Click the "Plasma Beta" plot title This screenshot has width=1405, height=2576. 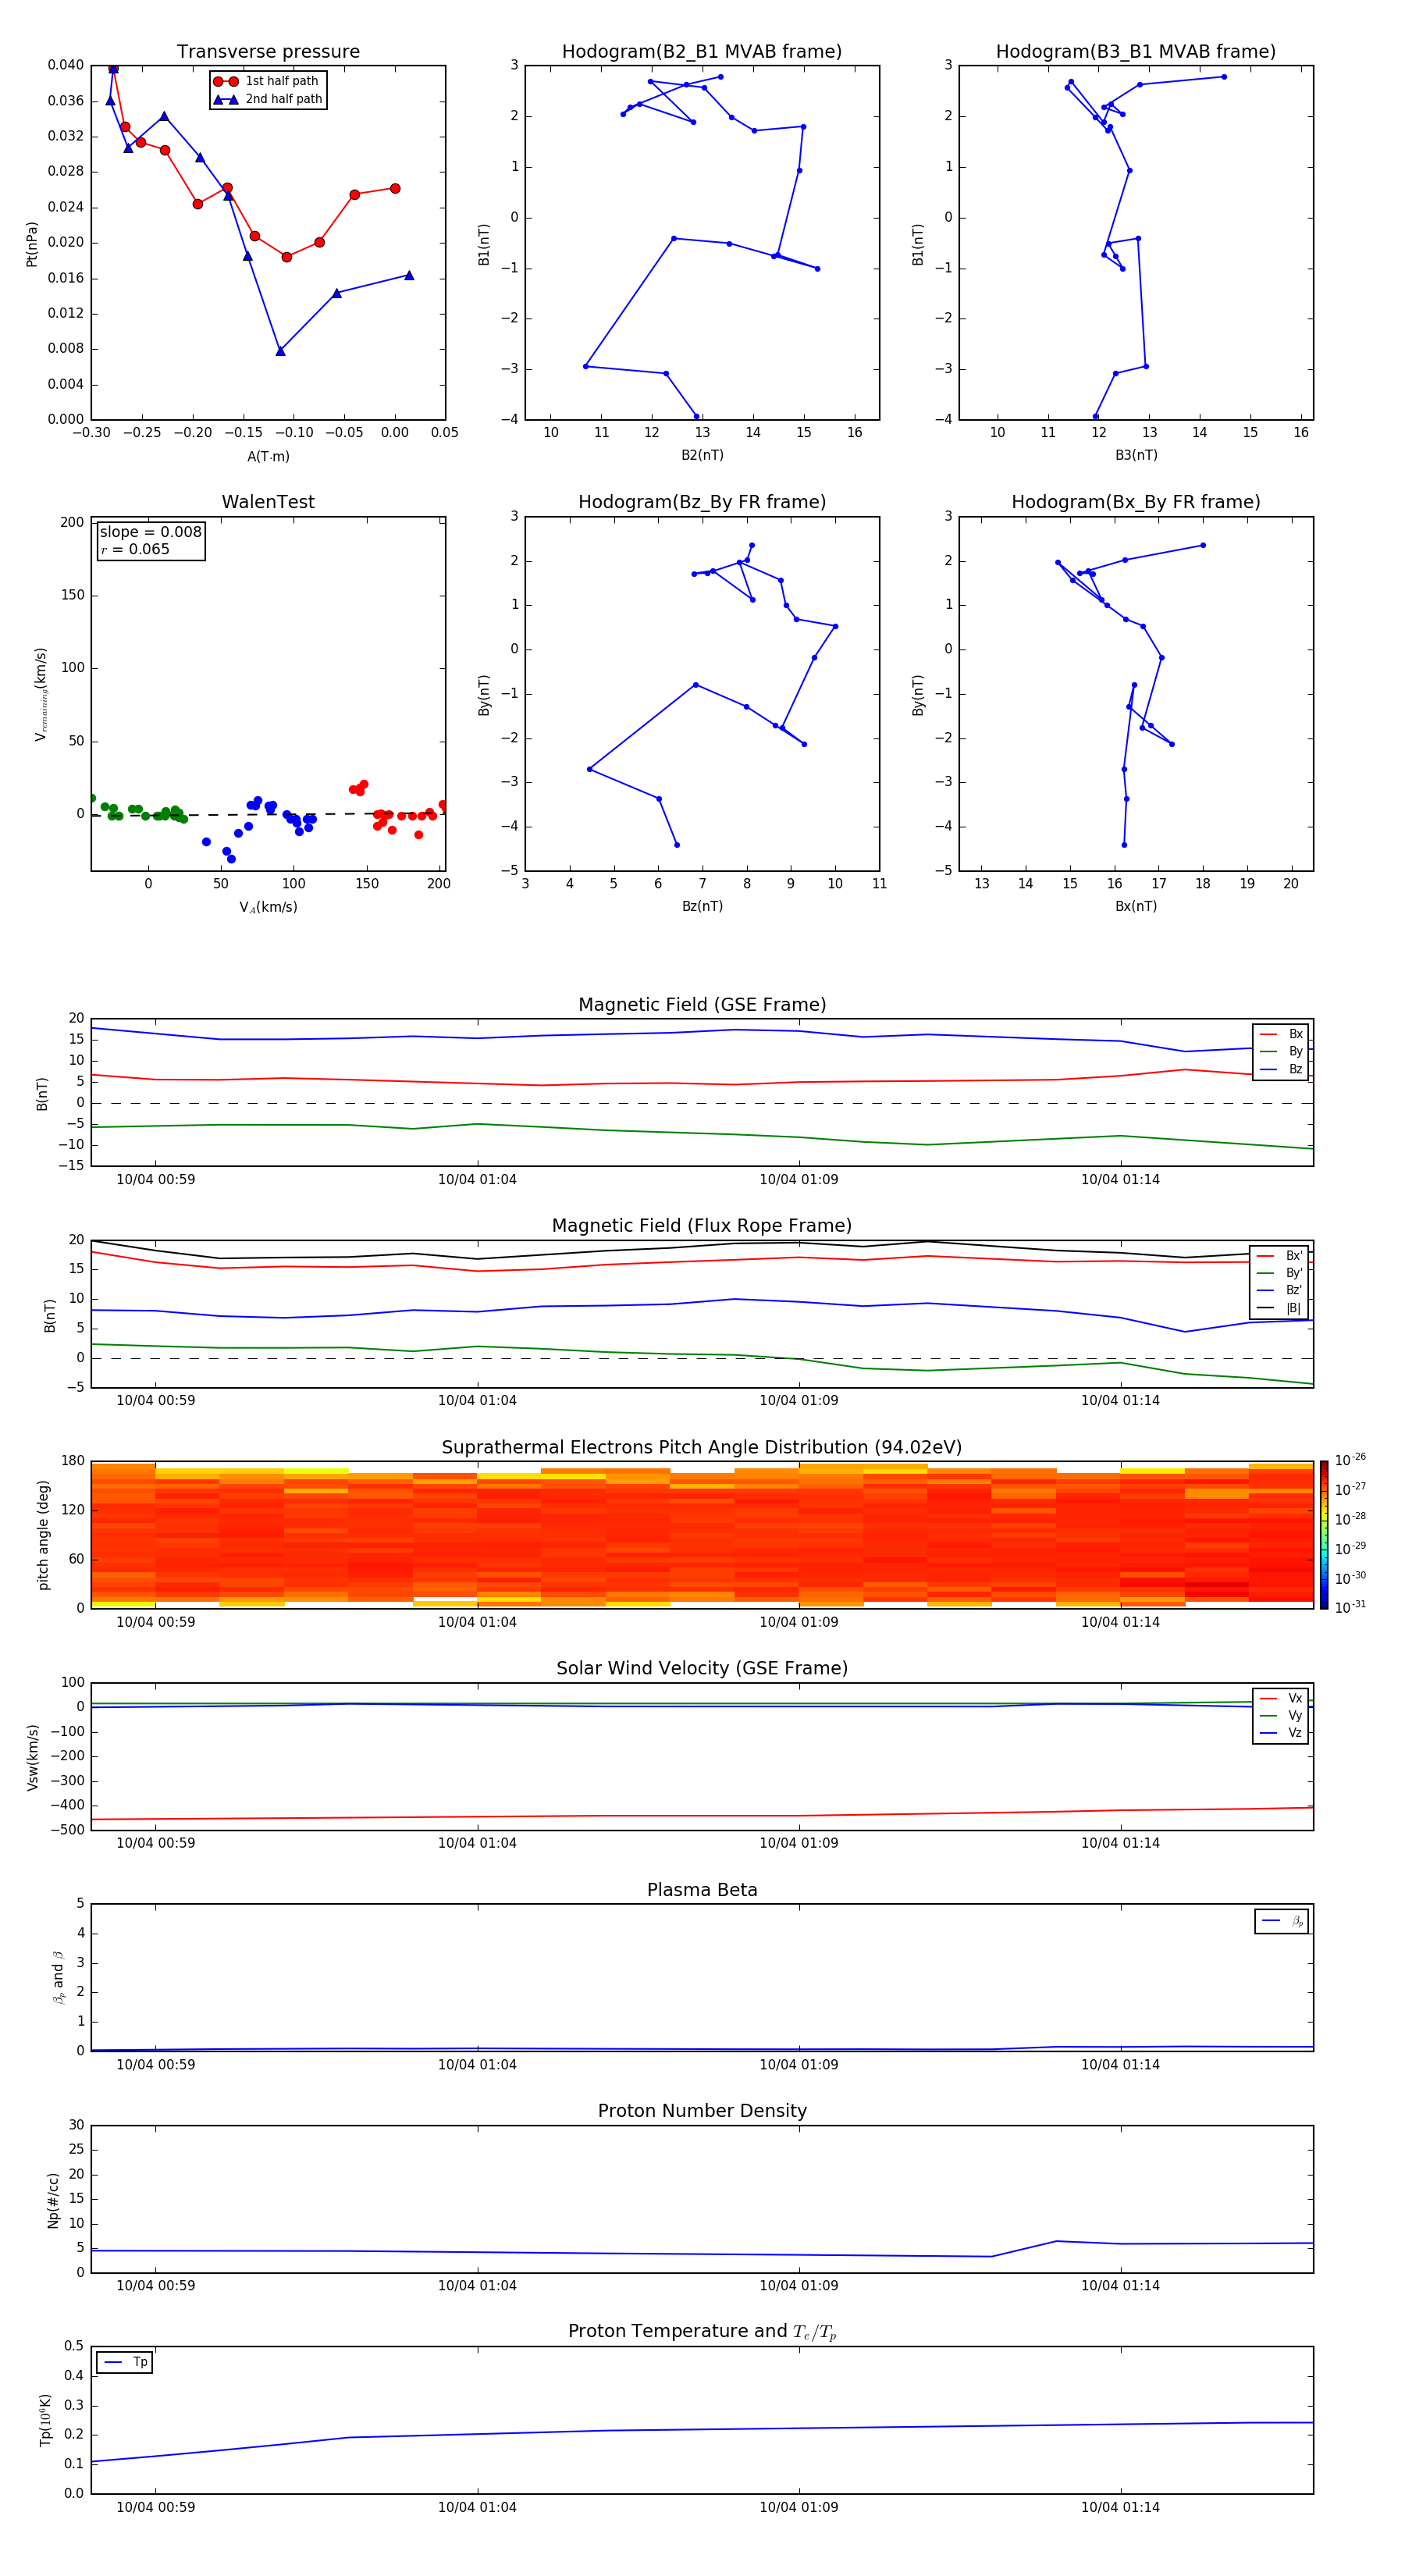click(x=702, y=1890)
